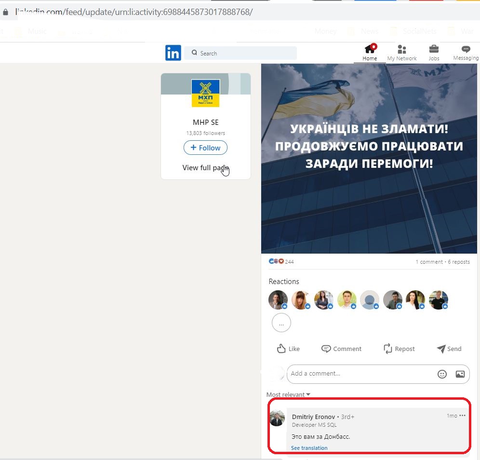The image size is (480, 460).
Task: Expand the Most relevant sort dropdown
Action: pyautogui.click(x=288, y=394)
